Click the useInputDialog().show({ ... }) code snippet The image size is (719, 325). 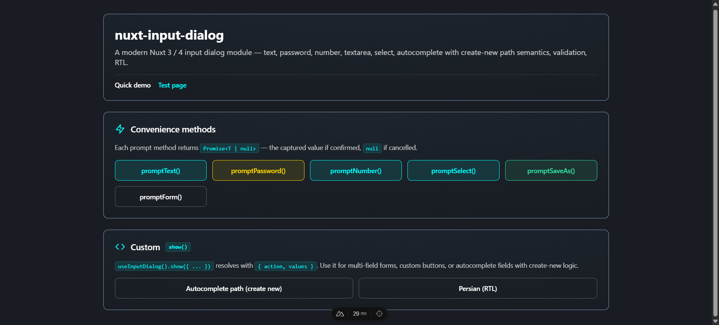click(x=164, y=266)
